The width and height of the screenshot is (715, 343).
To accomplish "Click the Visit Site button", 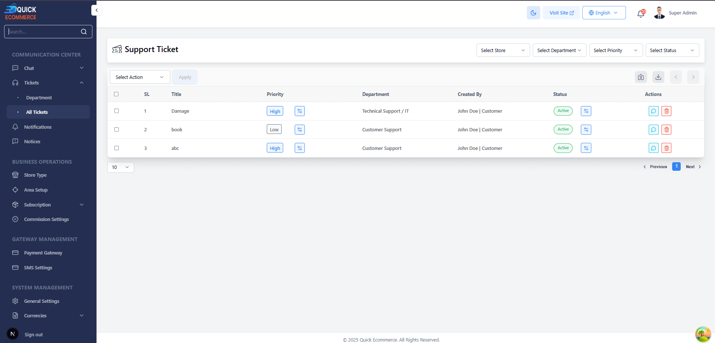I will click(x=561, y=13).
